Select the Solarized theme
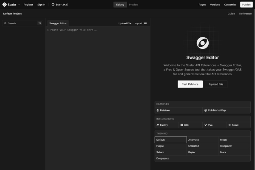This screenshot has height=170, width=255. coord(202,146)
